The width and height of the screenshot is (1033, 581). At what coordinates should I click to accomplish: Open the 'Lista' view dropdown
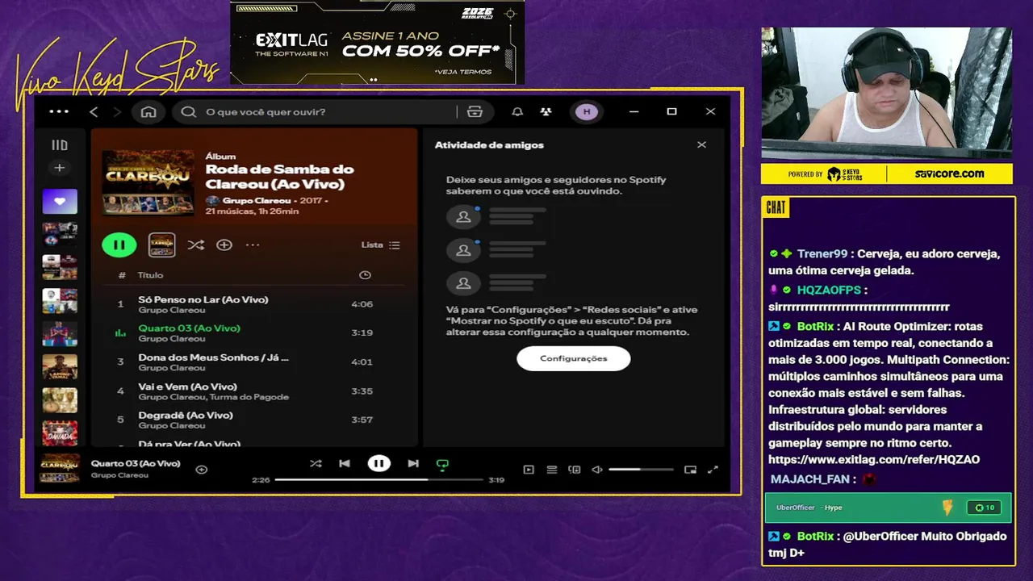(381, 245)
